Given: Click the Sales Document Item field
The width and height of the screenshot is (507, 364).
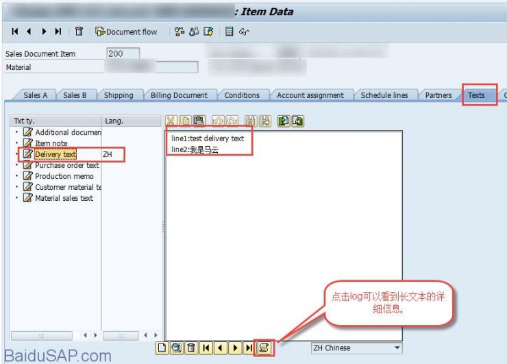Looking at the screenshot, I should click(123, 53).
